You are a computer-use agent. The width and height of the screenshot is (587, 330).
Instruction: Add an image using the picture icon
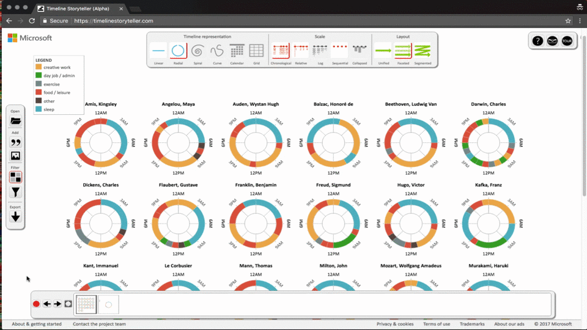[x=15, y=156]
